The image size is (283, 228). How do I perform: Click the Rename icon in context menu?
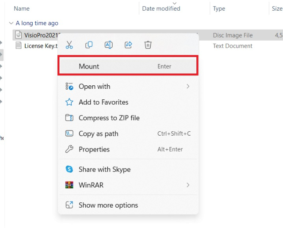tap(108, 45)
